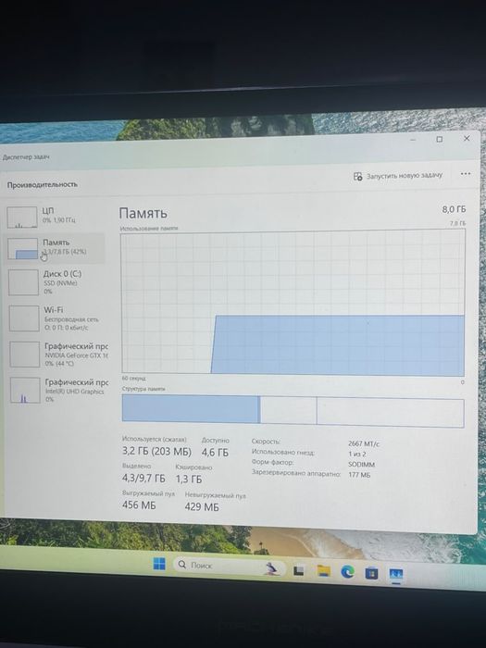Click the three-dots more options button
Screen dimensions: 486x648
(466, 174)
